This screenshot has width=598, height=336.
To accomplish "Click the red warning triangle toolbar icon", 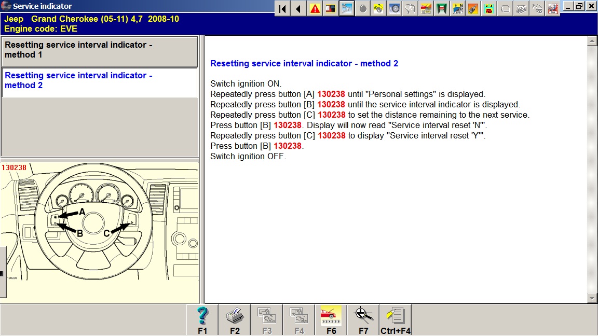I will pyautogui.click(x=315, y=9).
